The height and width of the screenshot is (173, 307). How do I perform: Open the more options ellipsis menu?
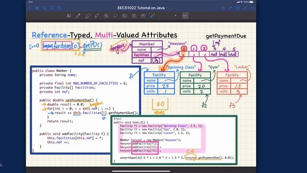tap(252, 8)
